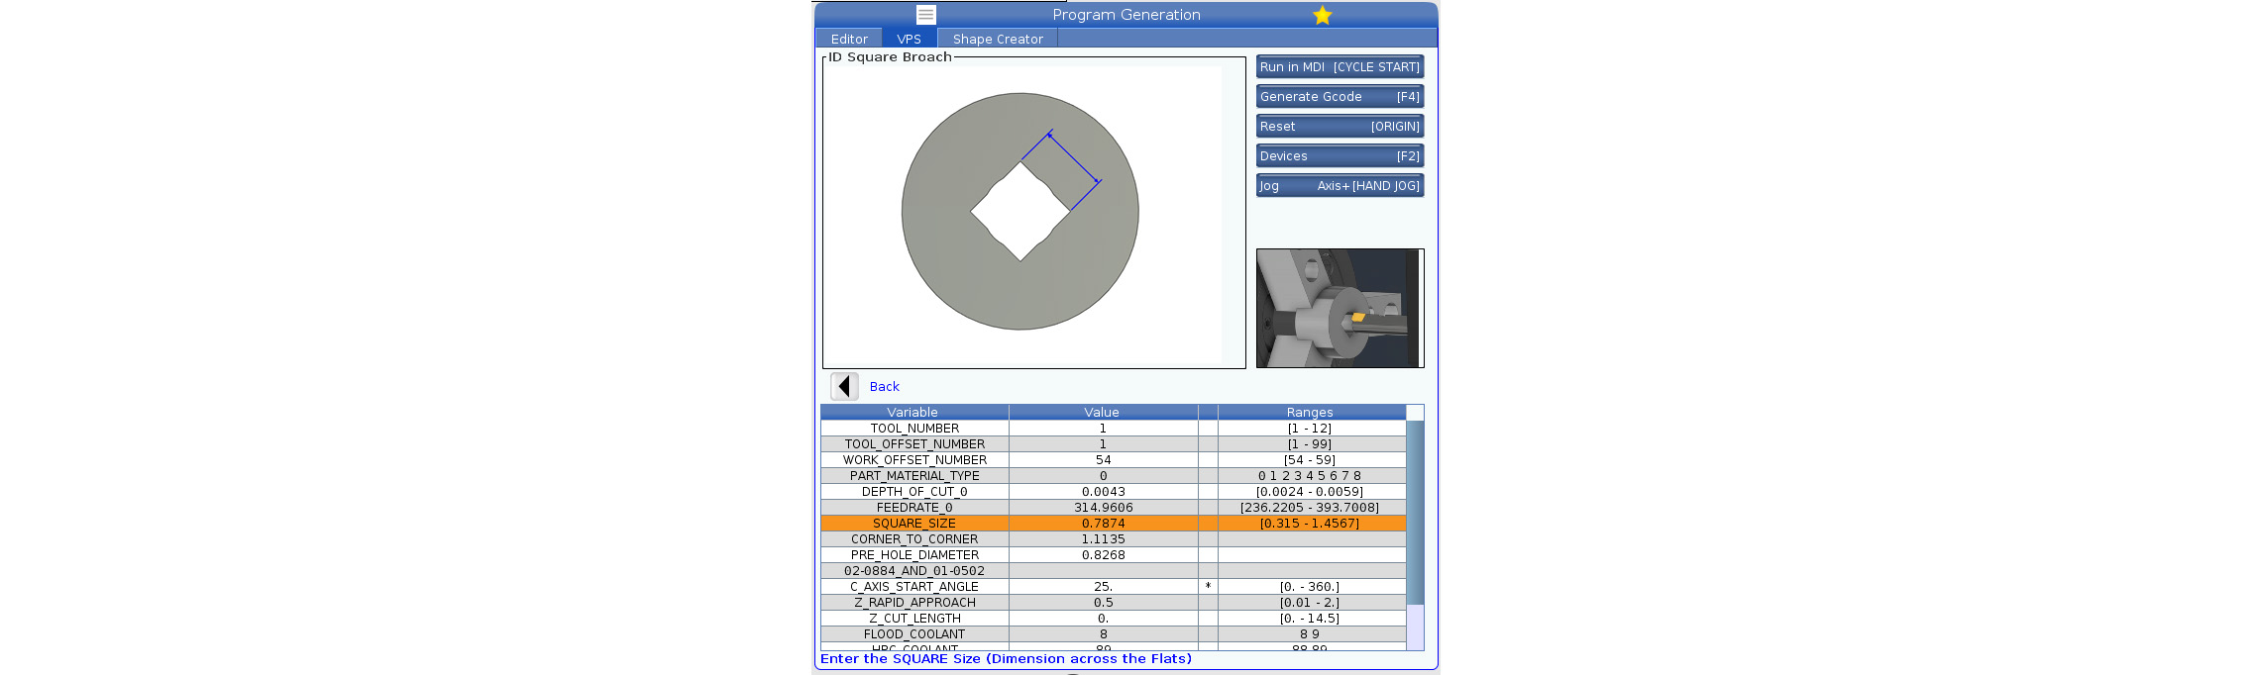Switch to the Editor tab

tap(849, 39)
